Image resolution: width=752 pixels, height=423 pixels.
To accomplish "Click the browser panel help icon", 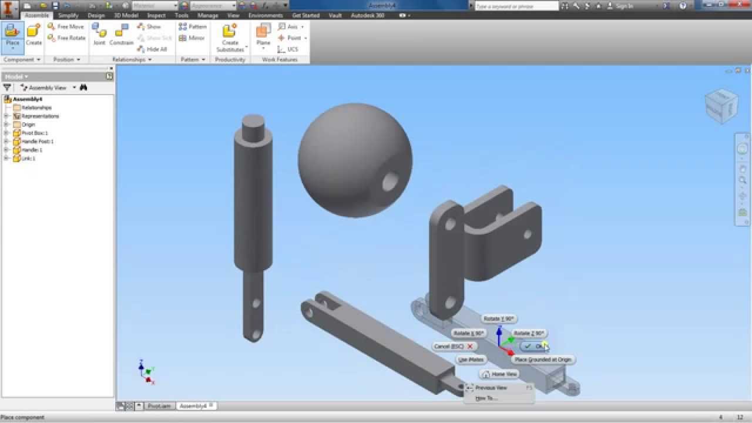I will pos(109,76).
